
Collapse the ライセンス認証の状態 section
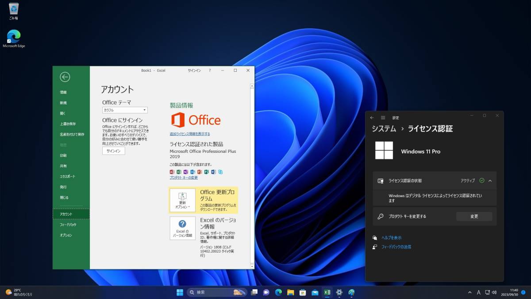pos(490,181)
